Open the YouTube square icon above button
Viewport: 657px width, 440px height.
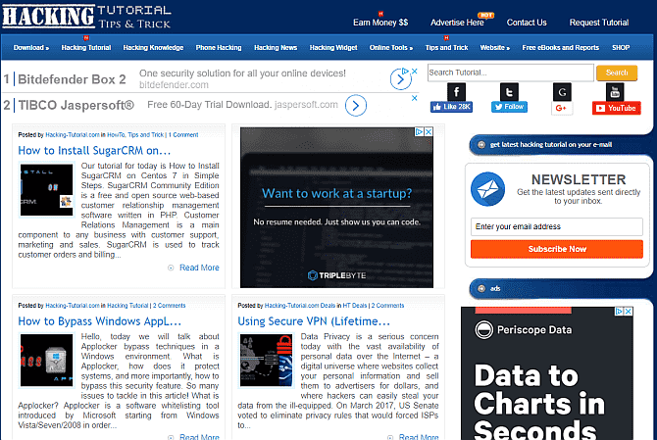(615, 92)
